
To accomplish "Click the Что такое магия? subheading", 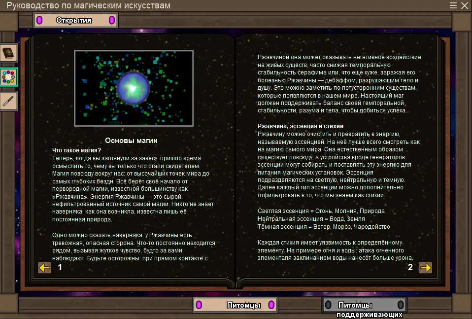I will pyautogui.click(x=76, y=150).
